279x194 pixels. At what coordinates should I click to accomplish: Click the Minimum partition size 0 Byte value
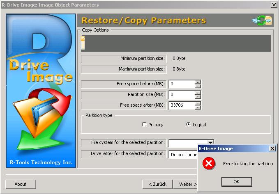(x=179, y=59)
